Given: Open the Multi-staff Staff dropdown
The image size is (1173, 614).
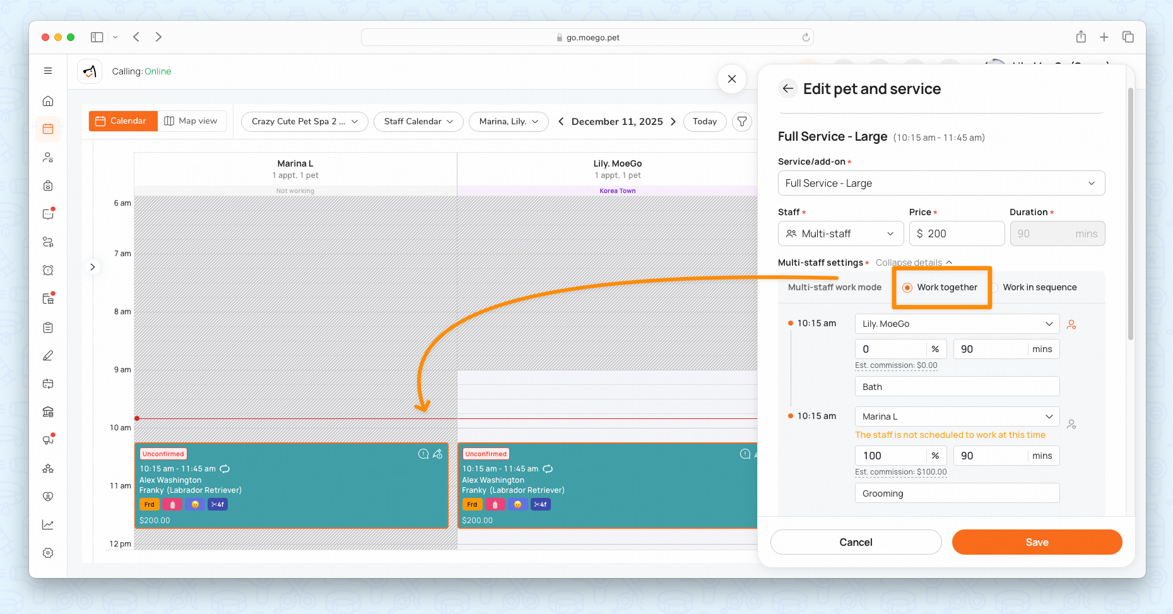Looking at the screenshot, I should point(840,233).
